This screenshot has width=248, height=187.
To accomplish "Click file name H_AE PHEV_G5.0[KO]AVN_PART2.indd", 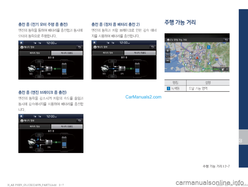I will pyautogui.click(x=32, y=185).
